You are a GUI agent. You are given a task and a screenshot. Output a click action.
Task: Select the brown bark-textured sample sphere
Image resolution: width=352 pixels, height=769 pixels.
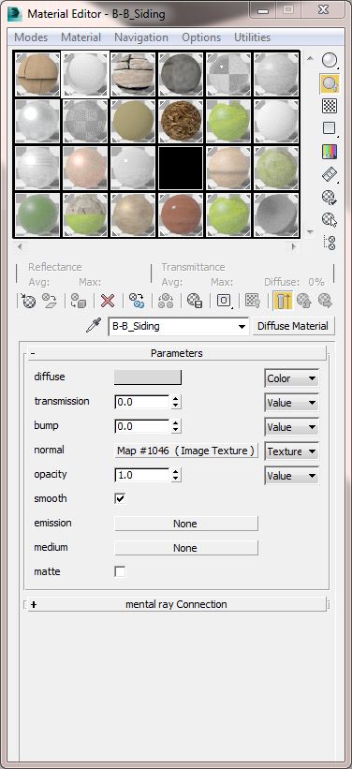181,122
